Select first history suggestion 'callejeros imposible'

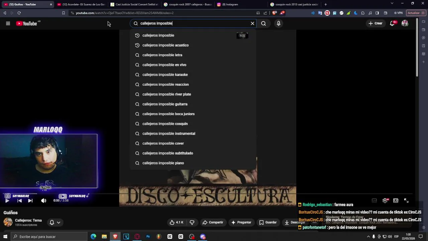click(x=193, y=35)
